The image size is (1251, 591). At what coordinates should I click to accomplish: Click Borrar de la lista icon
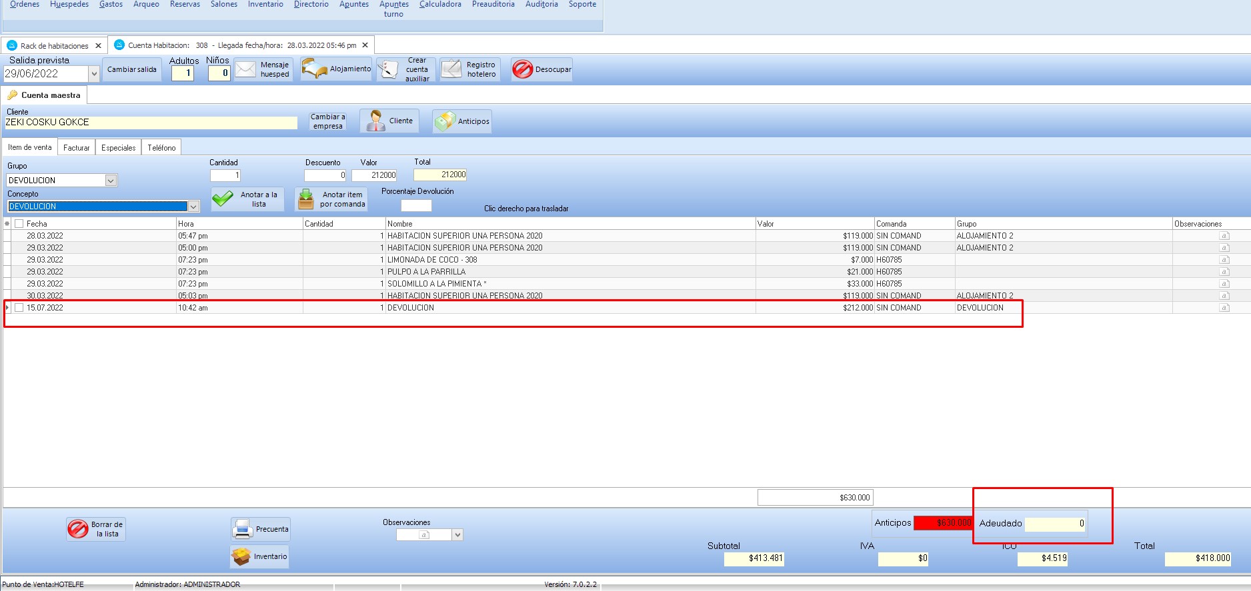click(x=78, y=529)
